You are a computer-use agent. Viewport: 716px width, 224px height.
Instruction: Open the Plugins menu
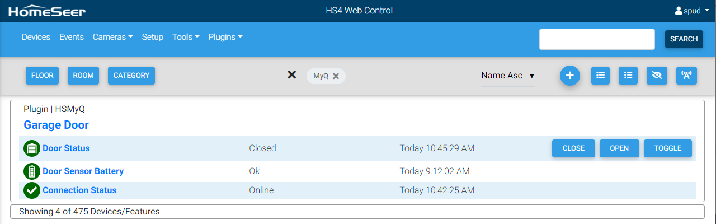(225, 37)
